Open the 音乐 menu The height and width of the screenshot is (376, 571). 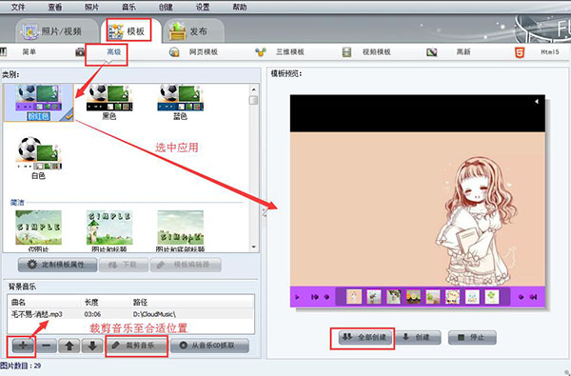pyautogui.click(x=128, y=7)
